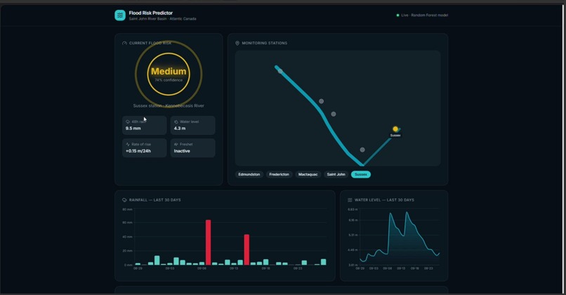Click the gauge icon beside Current Flood Risk
This screenshot has height=295, width=566.
pos(124,44)
